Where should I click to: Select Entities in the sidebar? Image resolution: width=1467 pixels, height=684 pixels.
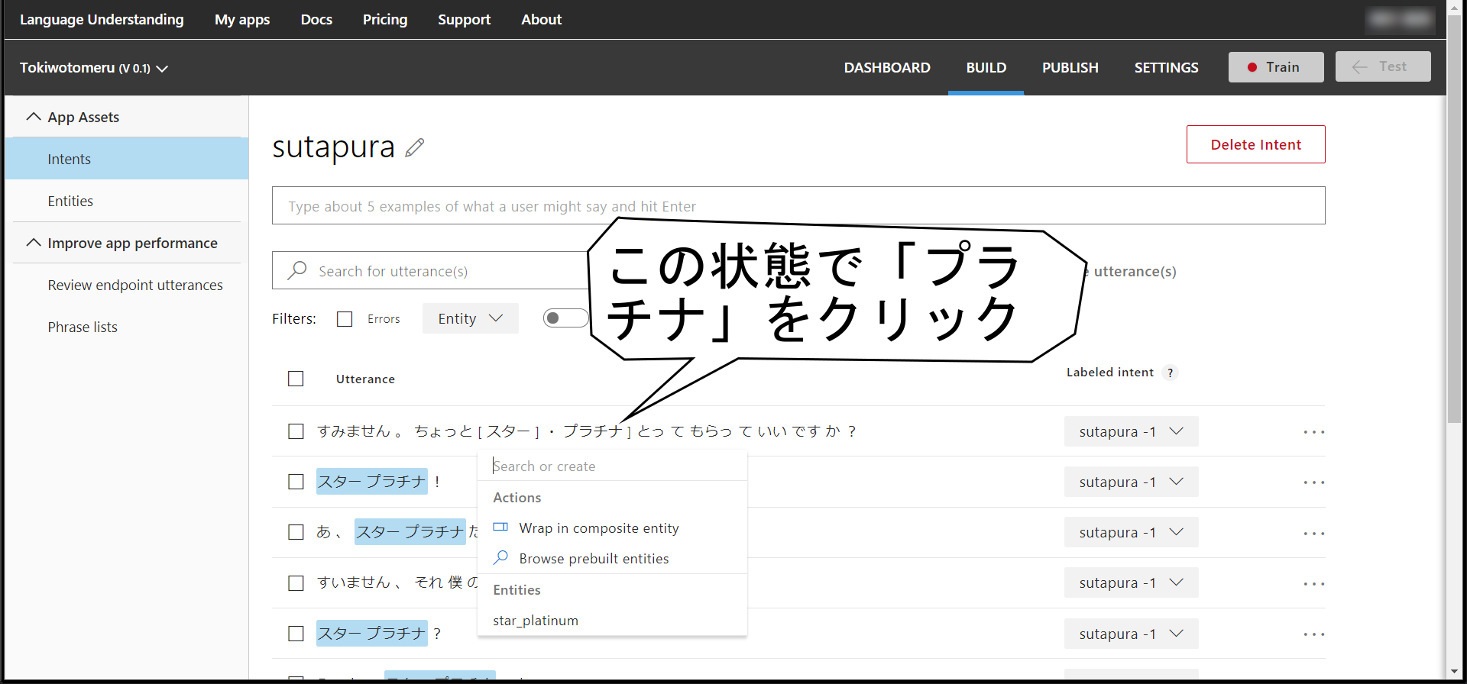point(127,201)
